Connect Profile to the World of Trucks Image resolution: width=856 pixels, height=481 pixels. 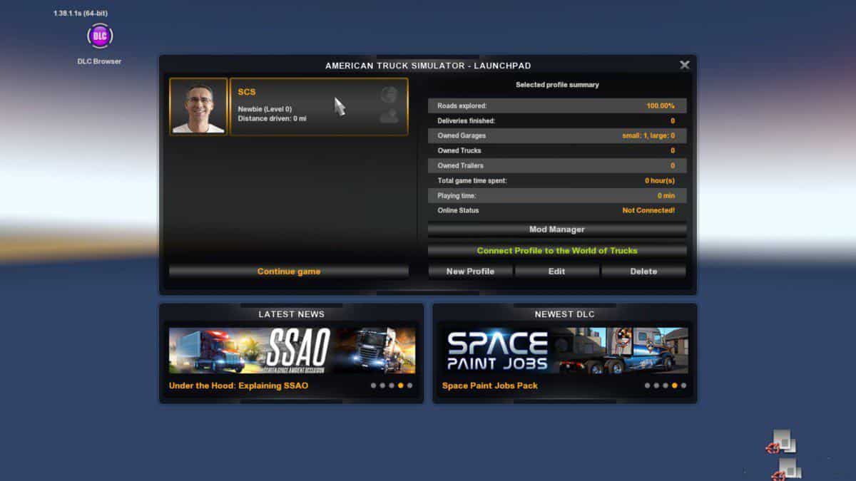pyautogui.click(x=556, y=251)
